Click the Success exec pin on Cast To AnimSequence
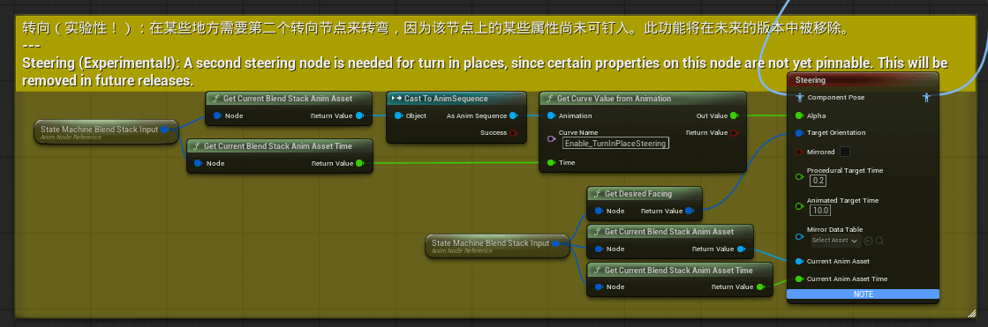This screenshot has height=327, width=988. click(513, 133)
